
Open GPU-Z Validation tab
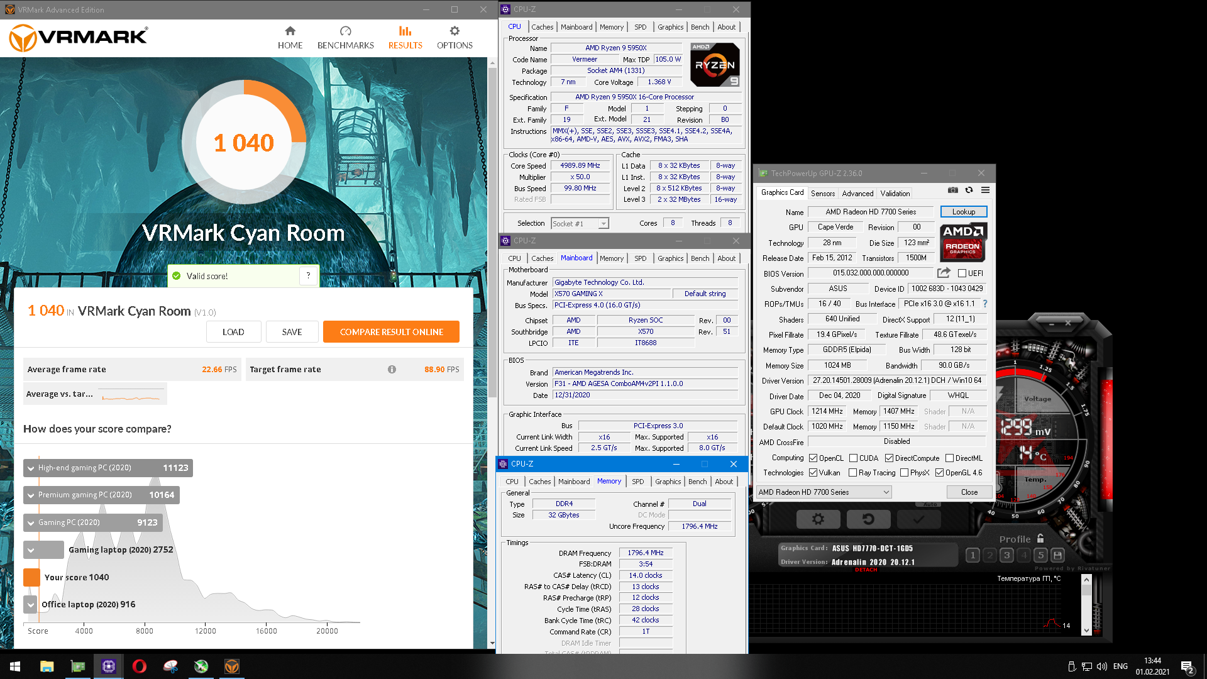[895, 194]
